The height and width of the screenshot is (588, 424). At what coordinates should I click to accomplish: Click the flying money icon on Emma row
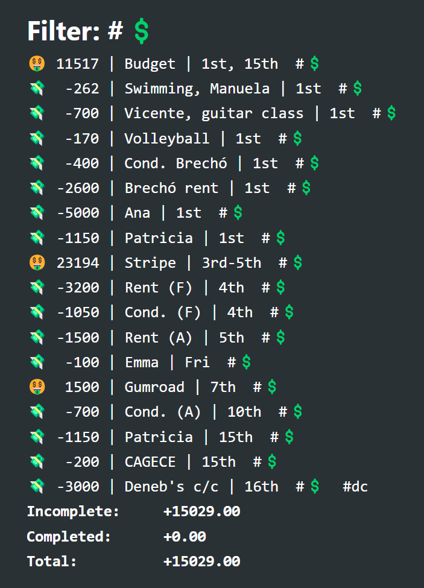pyautogui.click(x=37, y=362)
